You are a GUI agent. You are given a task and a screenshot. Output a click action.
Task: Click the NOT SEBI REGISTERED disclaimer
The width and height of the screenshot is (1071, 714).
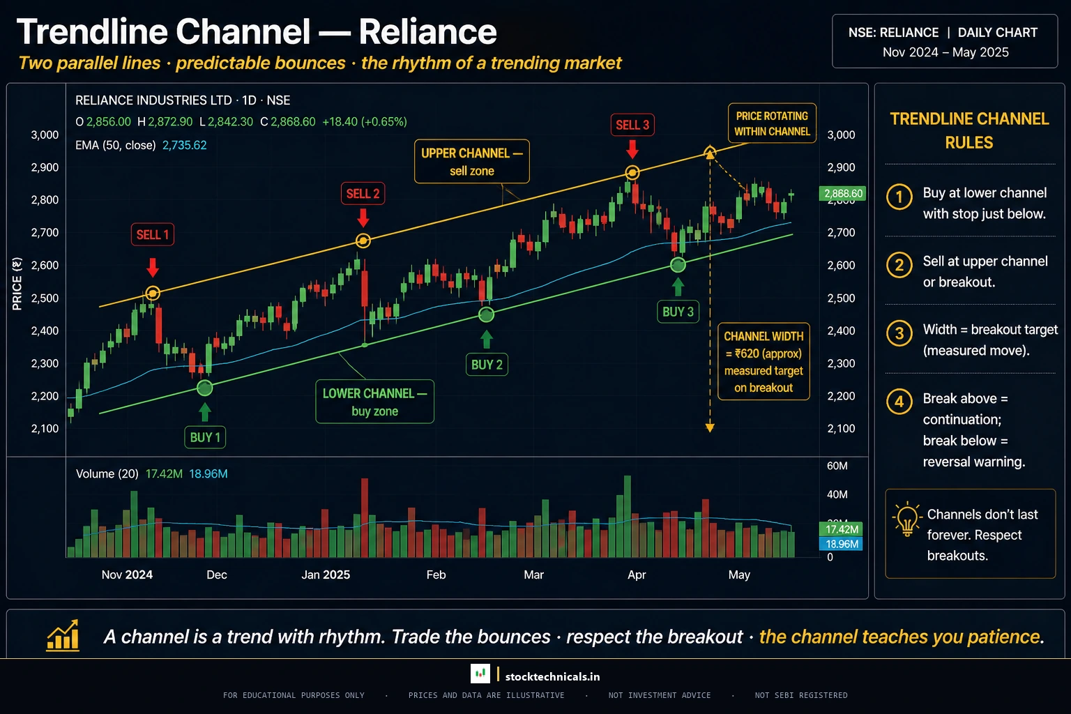[801, 695]
